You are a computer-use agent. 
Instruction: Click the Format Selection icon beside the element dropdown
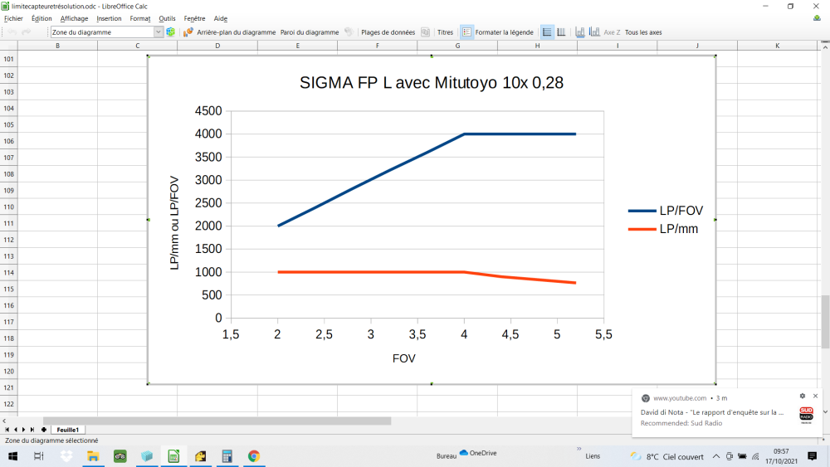pyautogui.click(x=171, y=32)
